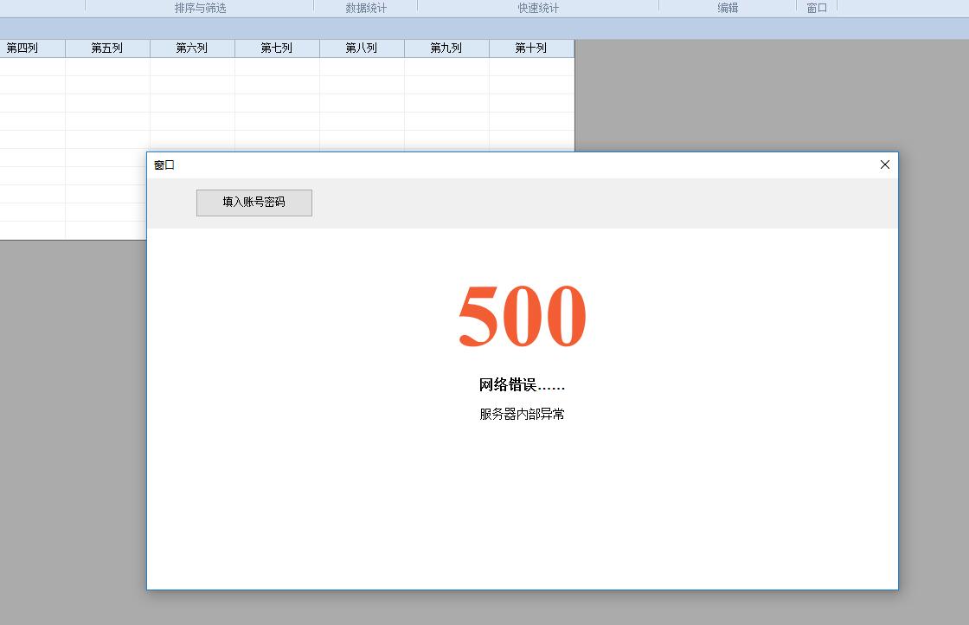969x625 pixels.
Task: Close the 窗口 dialog with the X
Action: pos(884,164)
